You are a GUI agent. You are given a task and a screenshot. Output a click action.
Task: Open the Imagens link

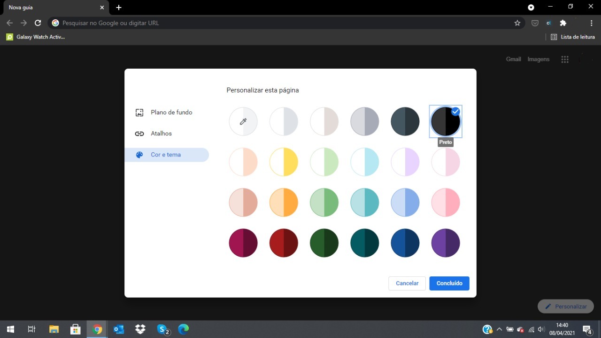pyautogui.click(x=539, y=59)
